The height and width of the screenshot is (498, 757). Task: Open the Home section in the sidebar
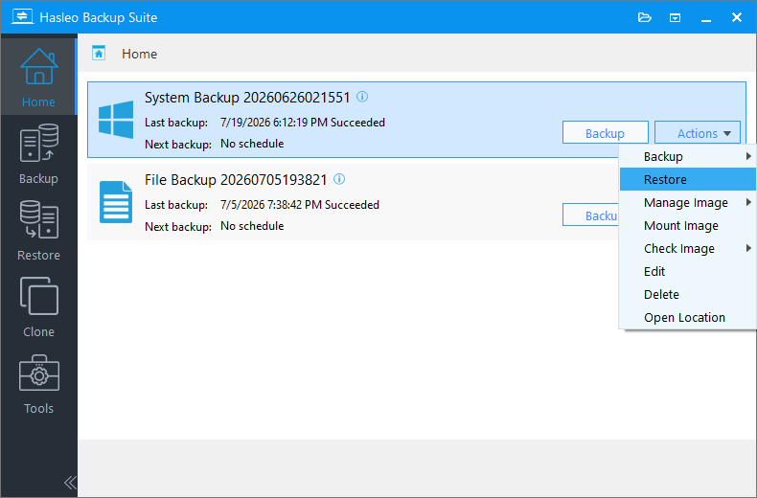pyautogui.click(x=38, y=78)
